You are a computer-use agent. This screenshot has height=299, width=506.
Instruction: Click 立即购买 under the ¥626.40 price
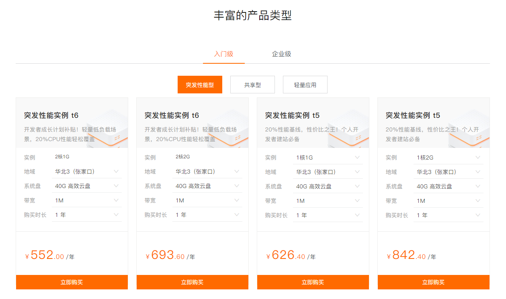pyautogui.click(x=313, y=282)
